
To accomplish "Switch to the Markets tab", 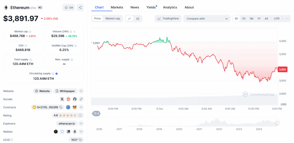I will tap(117, 7).
